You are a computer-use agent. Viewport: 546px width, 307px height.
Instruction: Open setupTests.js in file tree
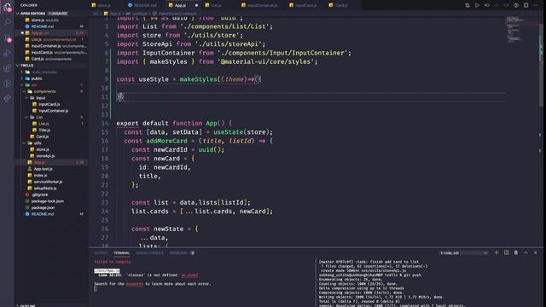click(45, 188)
